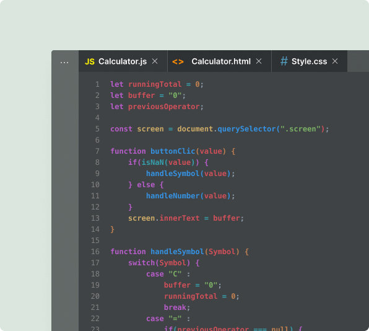This screenshot has height=331, width=369.
Task: Click 'document' on line 5
Action: pos(195,129)
